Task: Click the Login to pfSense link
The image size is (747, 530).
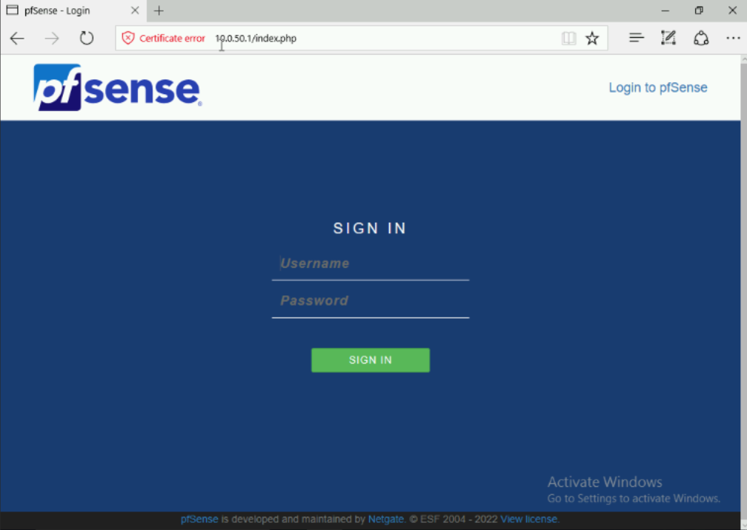Action: [x=657, y=87]
